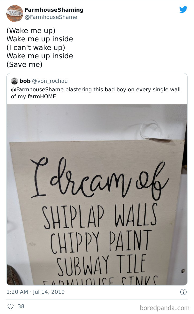The width and height of the screenshot is (194, 314).
Task: Open Twitter home via the bird icon
Action: tap(183, 9)
